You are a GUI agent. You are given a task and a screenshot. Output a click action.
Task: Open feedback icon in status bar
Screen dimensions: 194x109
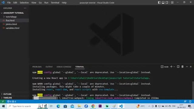coord(185,101)
